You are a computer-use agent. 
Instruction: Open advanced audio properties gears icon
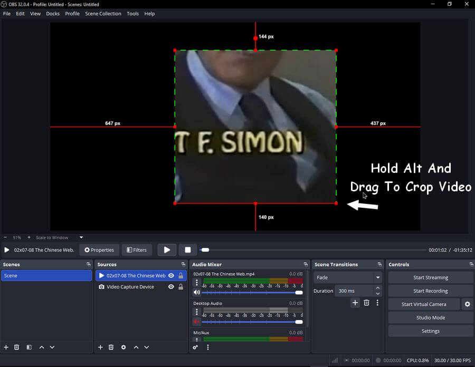[x=195, y=347]
